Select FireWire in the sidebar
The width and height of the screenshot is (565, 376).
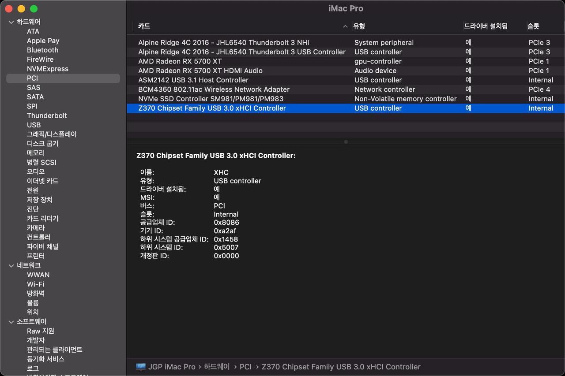click(40, 60)
